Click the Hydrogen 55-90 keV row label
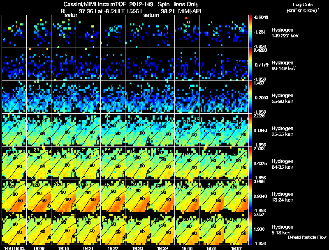 [283, 99]
